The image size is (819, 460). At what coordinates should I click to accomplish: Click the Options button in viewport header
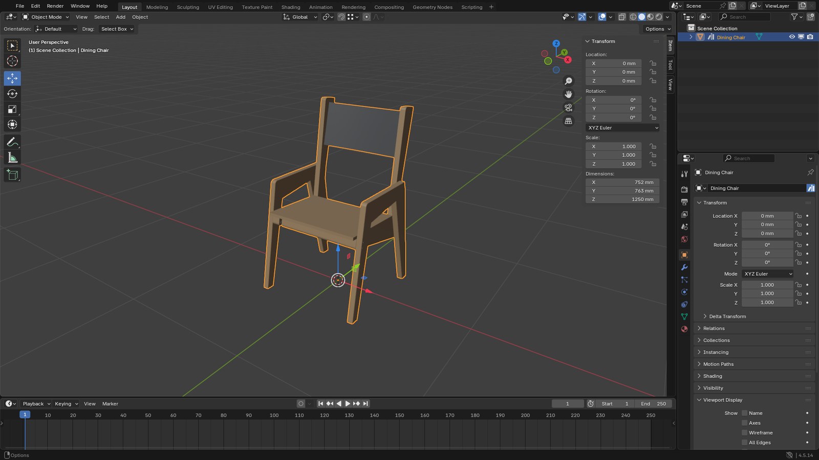click(x=658, y=29)
